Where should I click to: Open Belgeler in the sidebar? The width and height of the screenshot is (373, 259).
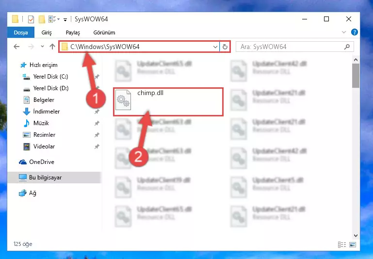44,100
